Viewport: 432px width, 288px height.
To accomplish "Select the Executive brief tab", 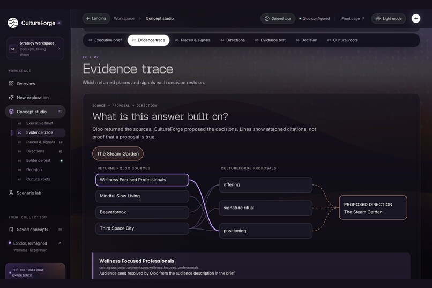I will (105, 40).
